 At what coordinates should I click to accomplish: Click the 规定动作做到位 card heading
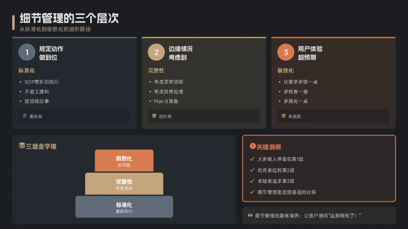51,53
